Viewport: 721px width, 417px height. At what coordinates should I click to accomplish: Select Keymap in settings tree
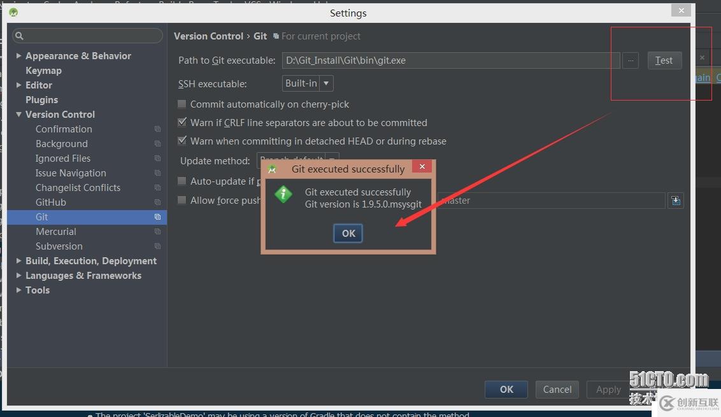(44, 70)
